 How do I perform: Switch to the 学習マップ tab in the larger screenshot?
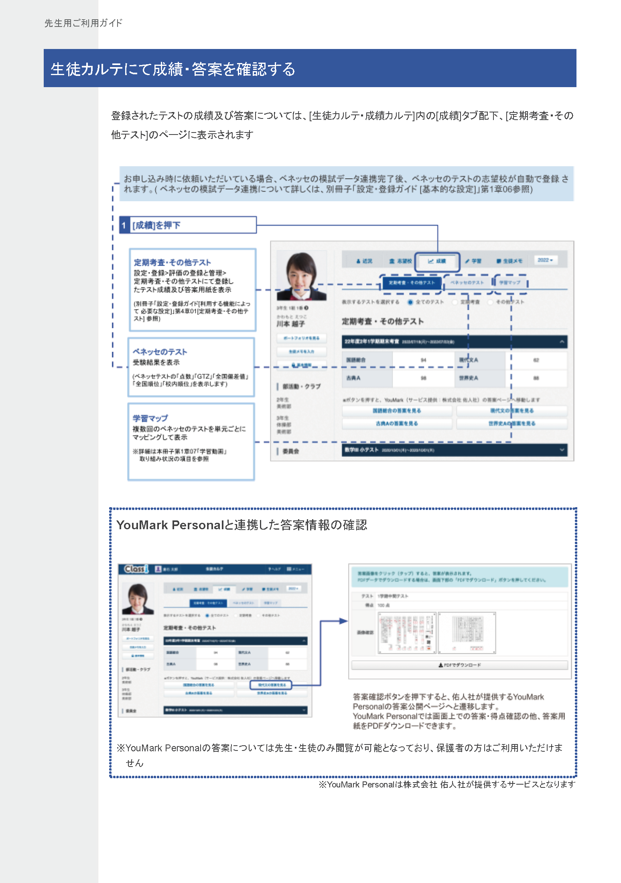click(x=509, y=283)
